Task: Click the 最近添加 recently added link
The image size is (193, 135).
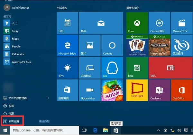Action: click(44, 121)
